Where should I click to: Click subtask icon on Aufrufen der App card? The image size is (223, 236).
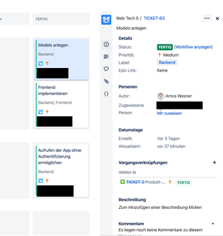pyautogui.click(x=40, y=181)
